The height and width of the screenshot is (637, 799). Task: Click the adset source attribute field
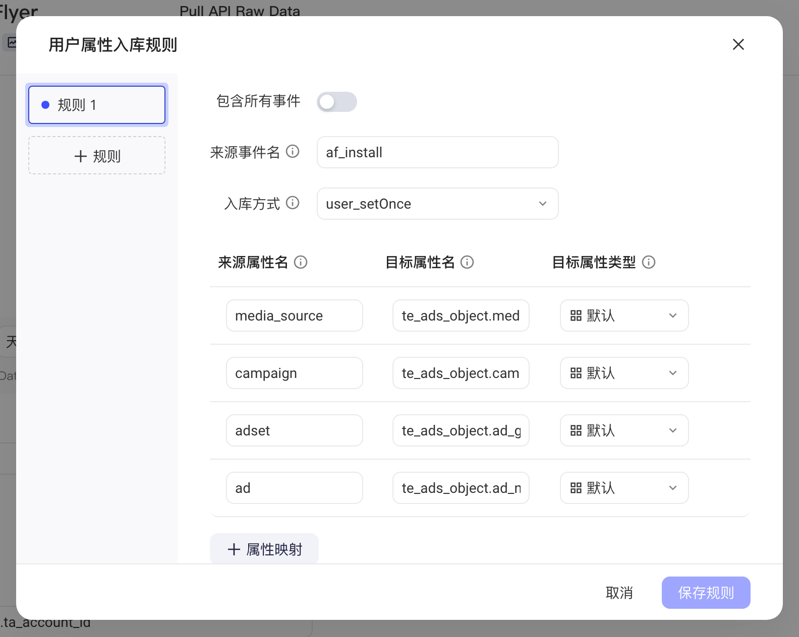coord(295,430)
